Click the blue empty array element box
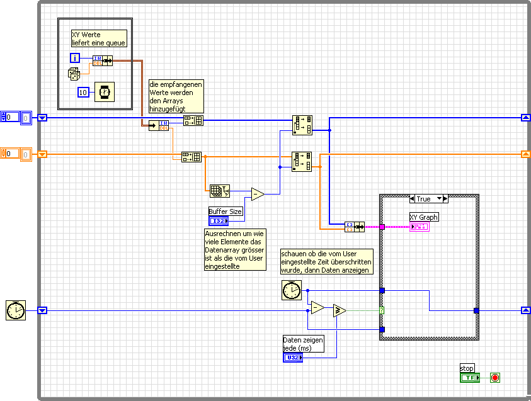 (26, 118)
